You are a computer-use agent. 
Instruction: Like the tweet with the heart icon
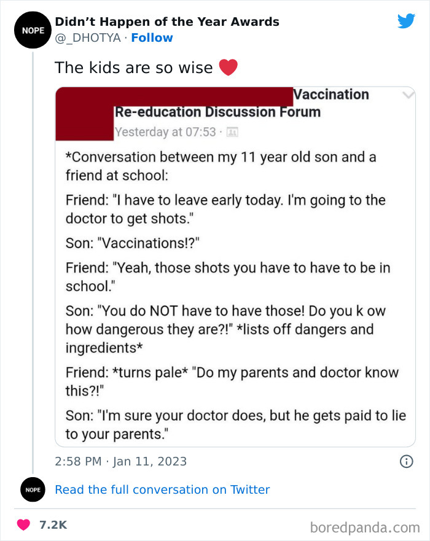point(24,525)
